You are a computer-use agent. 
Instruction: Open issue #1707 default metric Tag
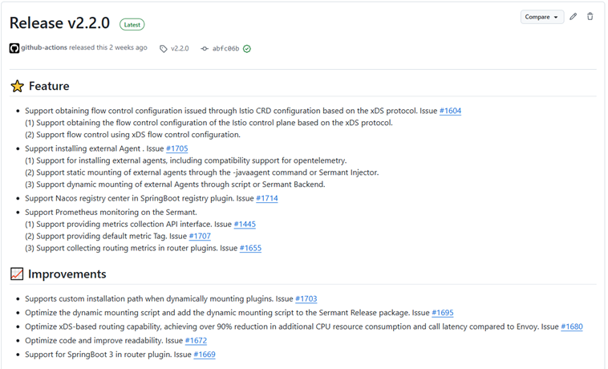click(200, 236)
